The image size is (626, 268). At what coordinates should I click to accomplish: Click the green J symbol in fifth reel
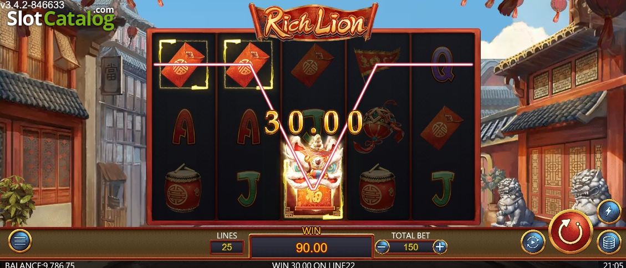click(x=442, y=188)
